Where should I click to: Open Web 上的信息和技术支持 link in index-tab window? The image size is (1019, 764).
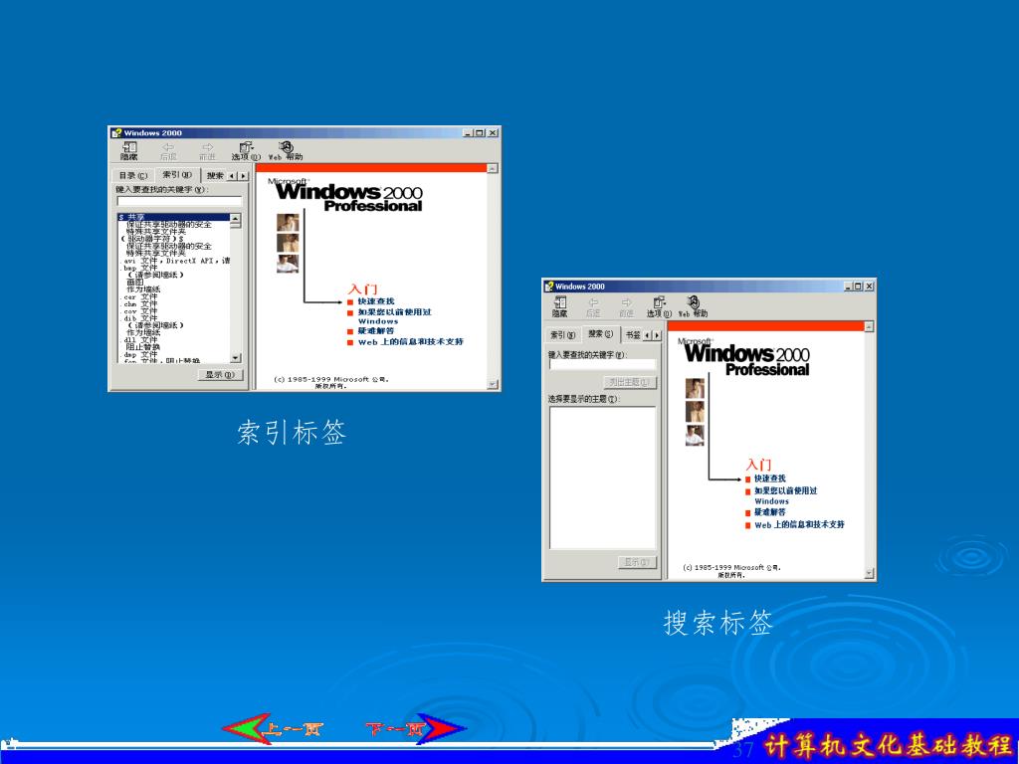[411, 342]
